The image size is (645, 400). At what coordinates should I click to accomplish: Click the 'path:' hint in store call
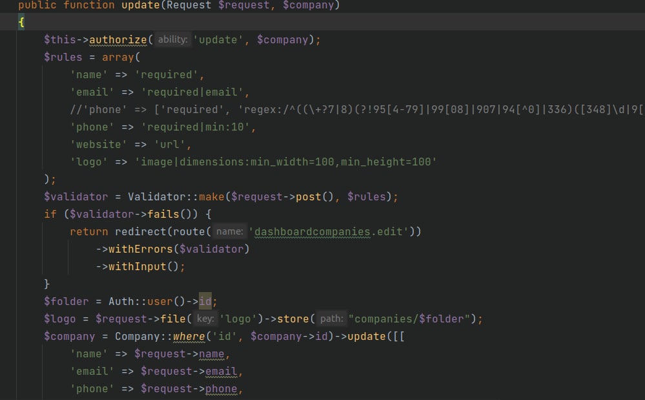point(332,319)
